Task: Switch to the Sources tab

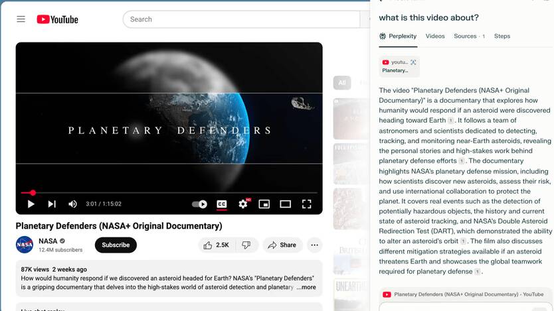Action: pos(469,36)
